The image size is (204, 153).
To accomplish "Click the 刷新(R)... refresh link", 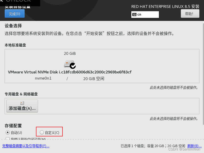I will coord(194,146).
